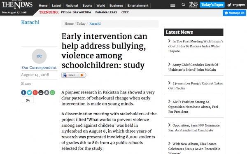The width and height of the screenshot is (247, 154).
Task: Click the Latest News header
Action: point(193,32)
